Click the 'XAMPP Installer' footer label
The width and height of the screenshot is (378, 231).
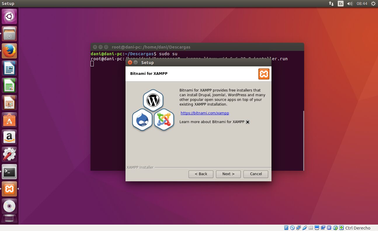(x=140, y=168)
